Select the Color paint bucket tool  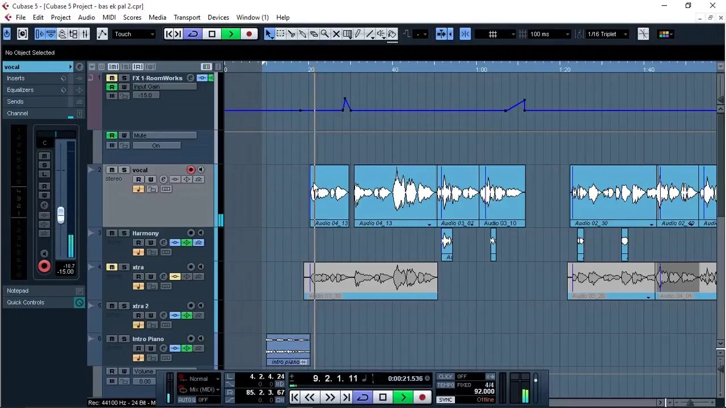tap(392, 34)
